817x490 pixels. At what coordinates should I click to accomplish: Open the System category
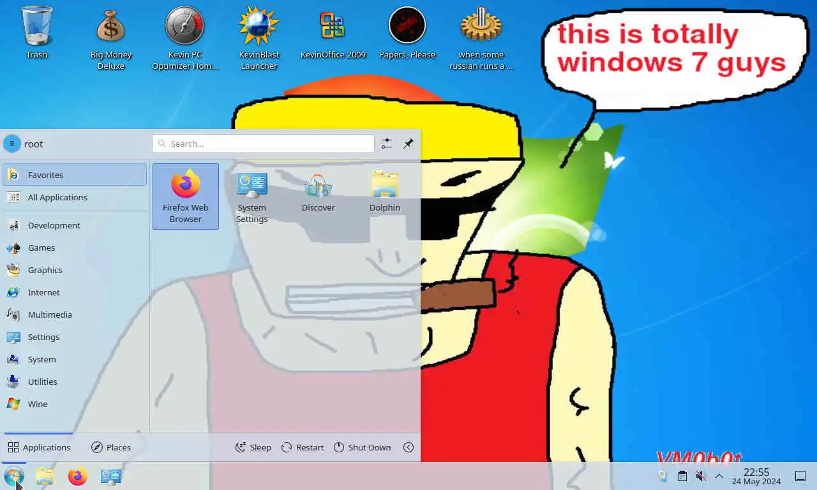pyautogui.click(x=75, y=359)
